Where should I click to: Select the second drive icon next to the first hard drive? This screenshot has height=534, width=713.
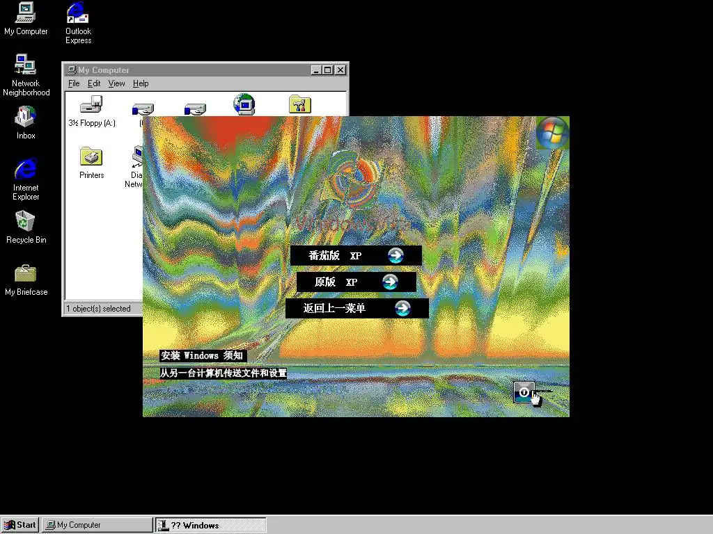(x=195, y=109)
